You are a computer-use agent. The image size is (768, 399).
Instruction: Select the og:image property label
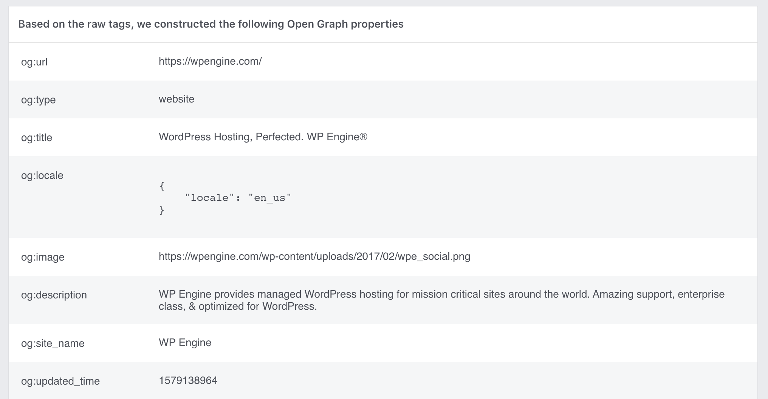[x=43, y=257]
